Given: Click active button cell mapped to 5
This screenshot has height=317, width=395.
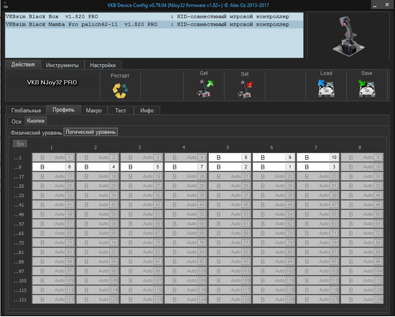Looking at the screenshot, I should [142, 167].
